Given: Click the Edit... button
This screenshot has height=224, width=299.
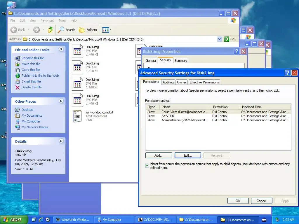Looking at the screenshot, I should pos(188,155).
